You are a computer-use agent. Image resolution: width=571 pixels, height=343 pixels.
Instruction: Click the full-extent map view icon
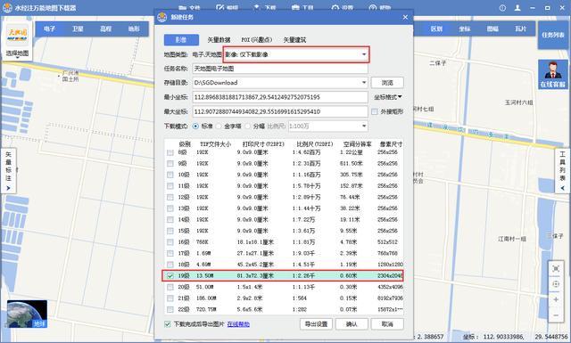click(556, 269)
